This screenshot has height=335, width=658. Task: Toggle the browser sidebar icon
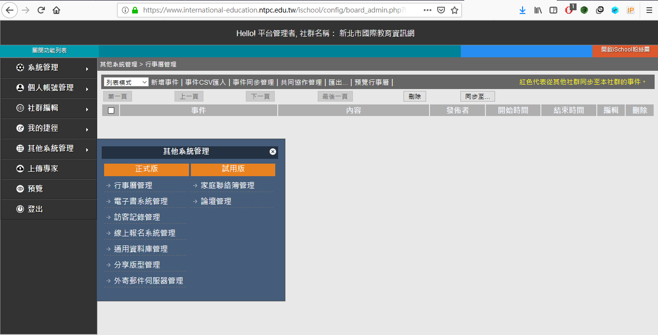[x=553, y=10]
